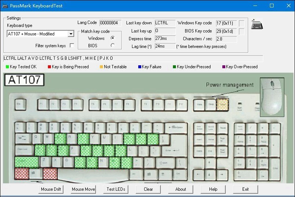Screen dimensions: 295x197
Task: Click the AT107 keyboard model label
Action: click(24, 80)
